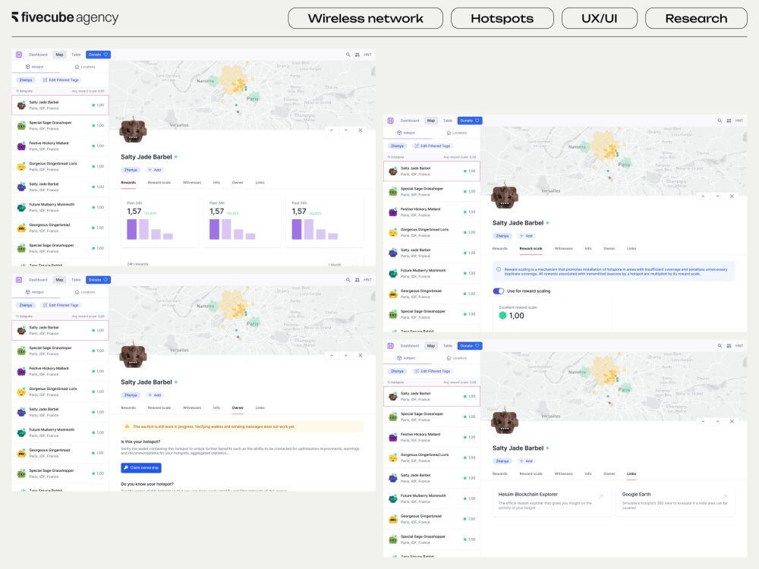The image size is (759, 569).
Task: Open the 1 Month range dropdown
Action: (x=342, y=264)
